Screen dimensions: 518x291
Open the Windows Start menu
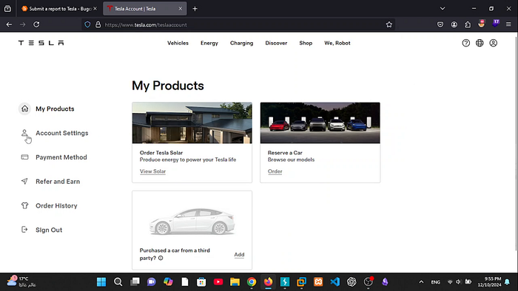(101, 282)
